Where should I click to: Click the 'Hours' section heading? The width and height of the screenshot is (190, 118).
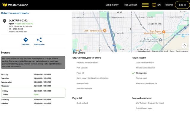[6, 53]
